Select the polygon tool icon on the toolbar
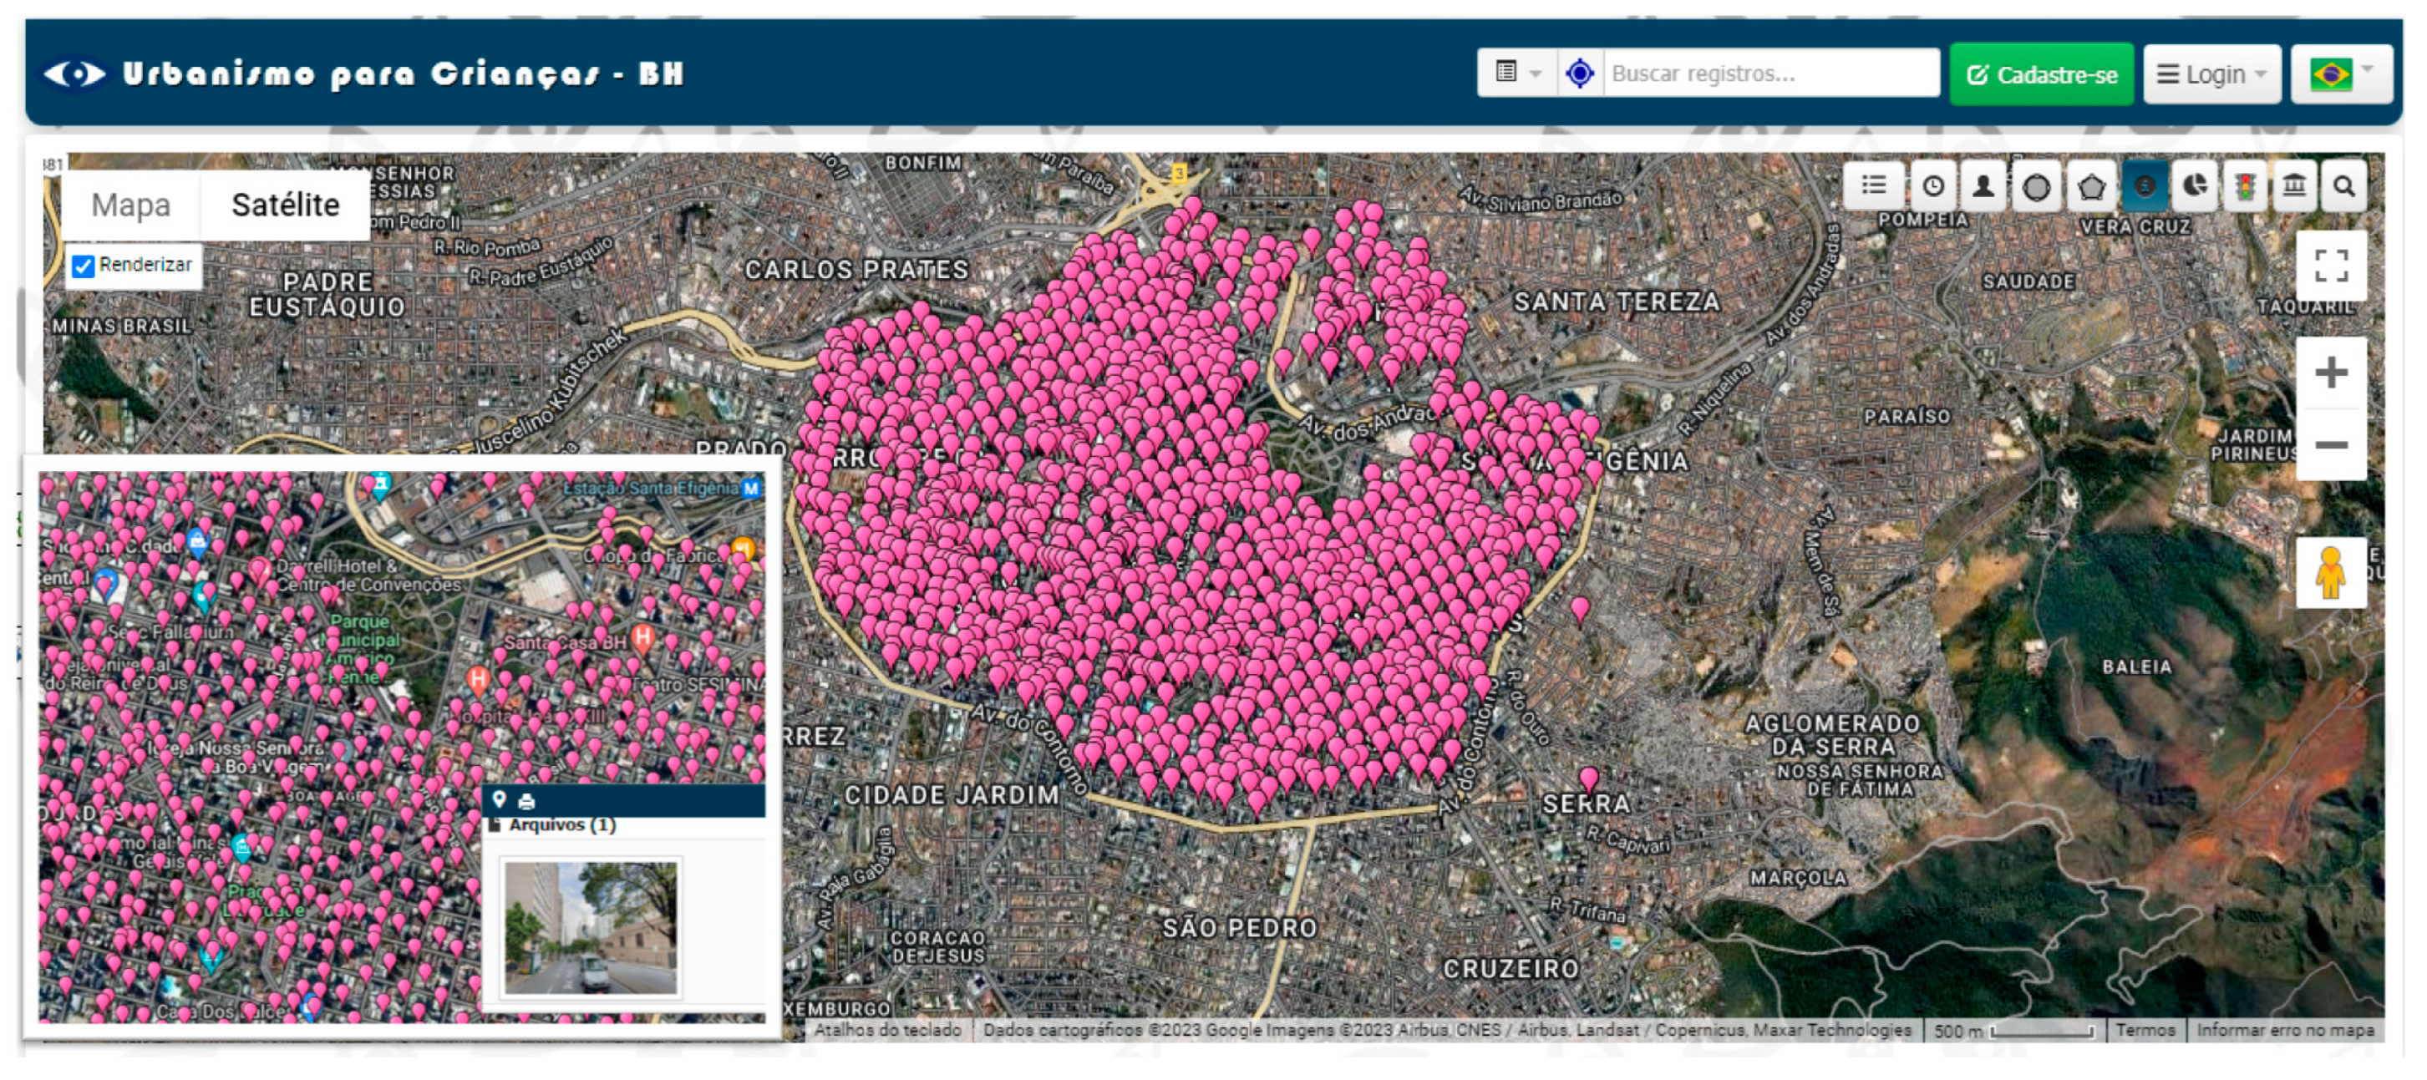Screen dimensions: 2427x1080 pos(2094,186)
